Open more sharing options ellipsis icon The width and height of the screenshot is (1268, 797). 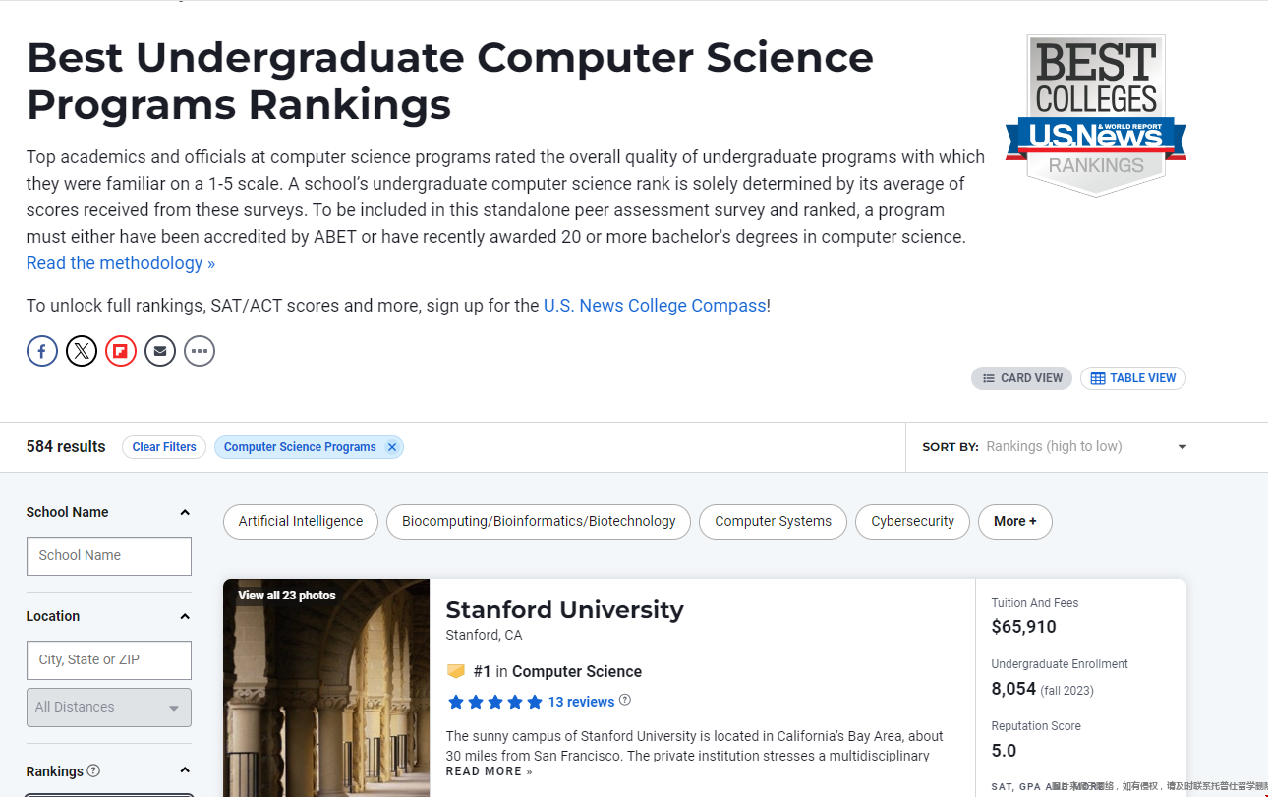[200, 351]
